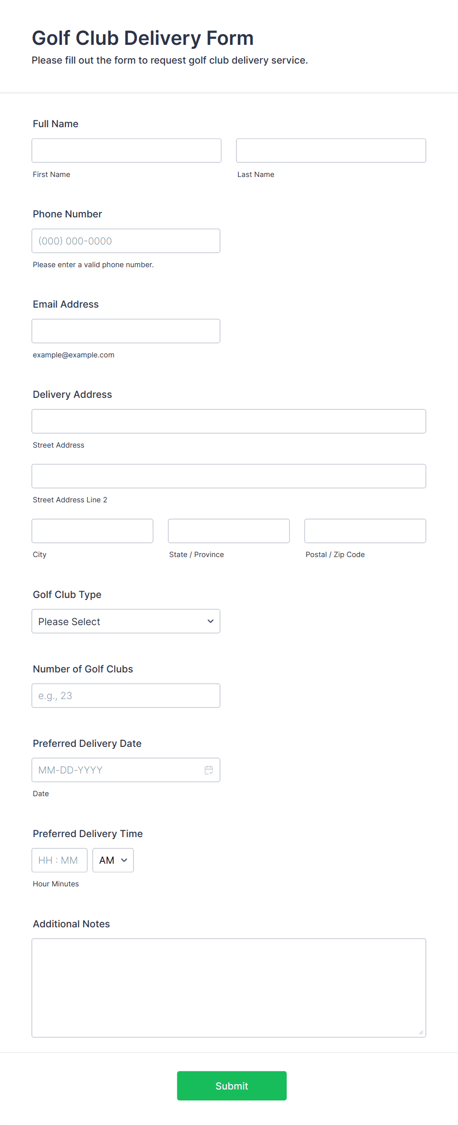Click the Golf Club Type chevron arrow
The width and height of the screenshot is (458, 1125).
pos(211,621)
